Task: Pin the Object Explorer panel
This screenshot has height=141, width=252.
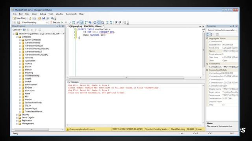Action: [60, 26]
